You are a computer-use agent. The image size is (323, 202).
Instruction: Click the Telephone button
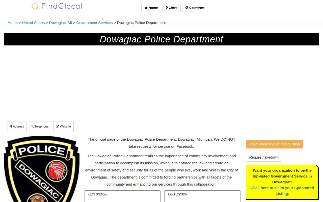(40, 127)
